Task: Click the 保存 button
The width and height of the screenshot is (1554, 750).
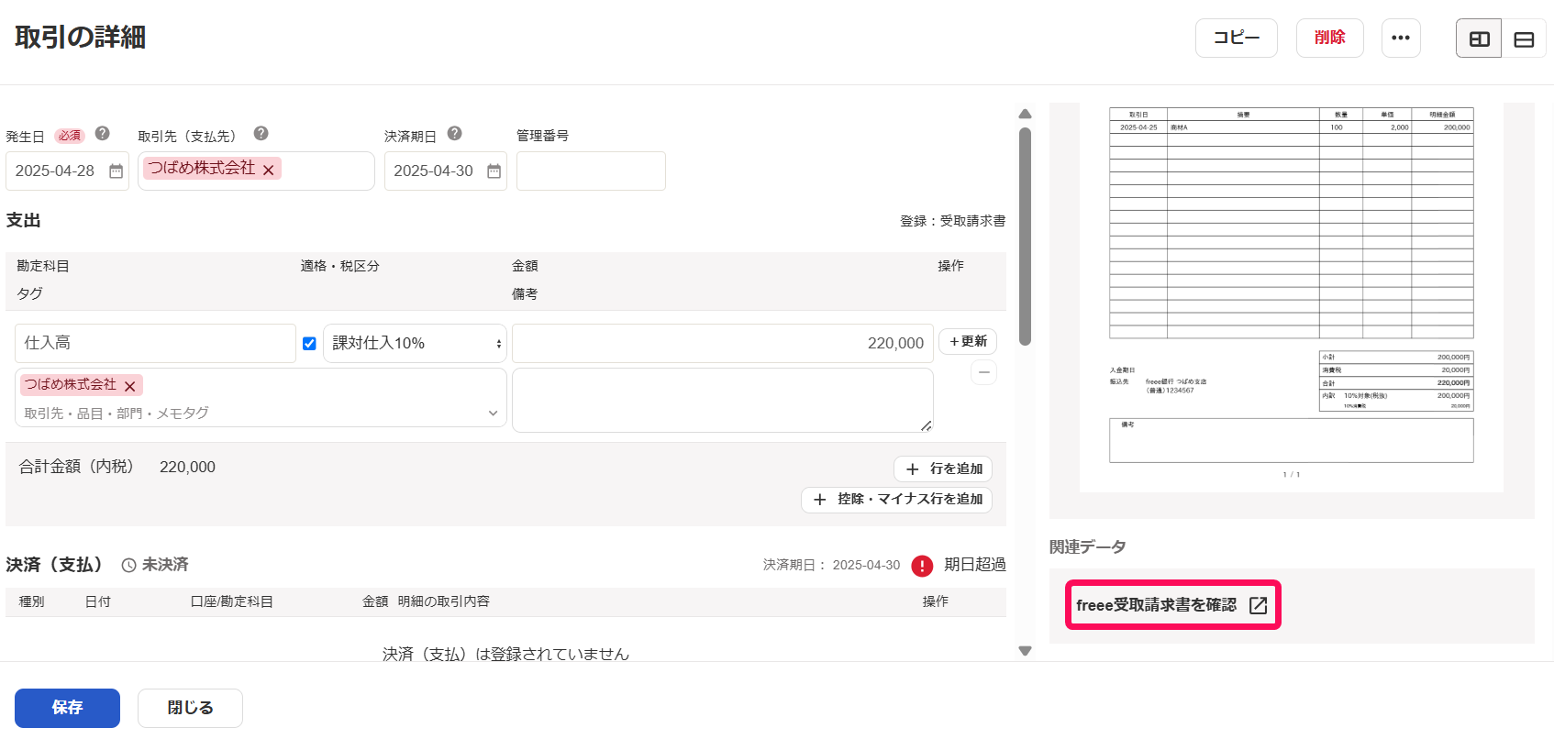Action: coord(67,708)
